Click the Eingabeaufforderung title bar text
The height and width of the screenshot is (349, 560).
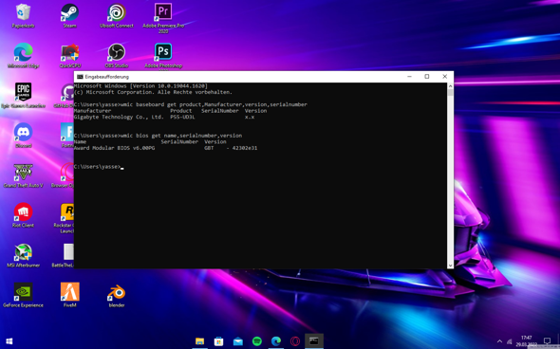107,77
